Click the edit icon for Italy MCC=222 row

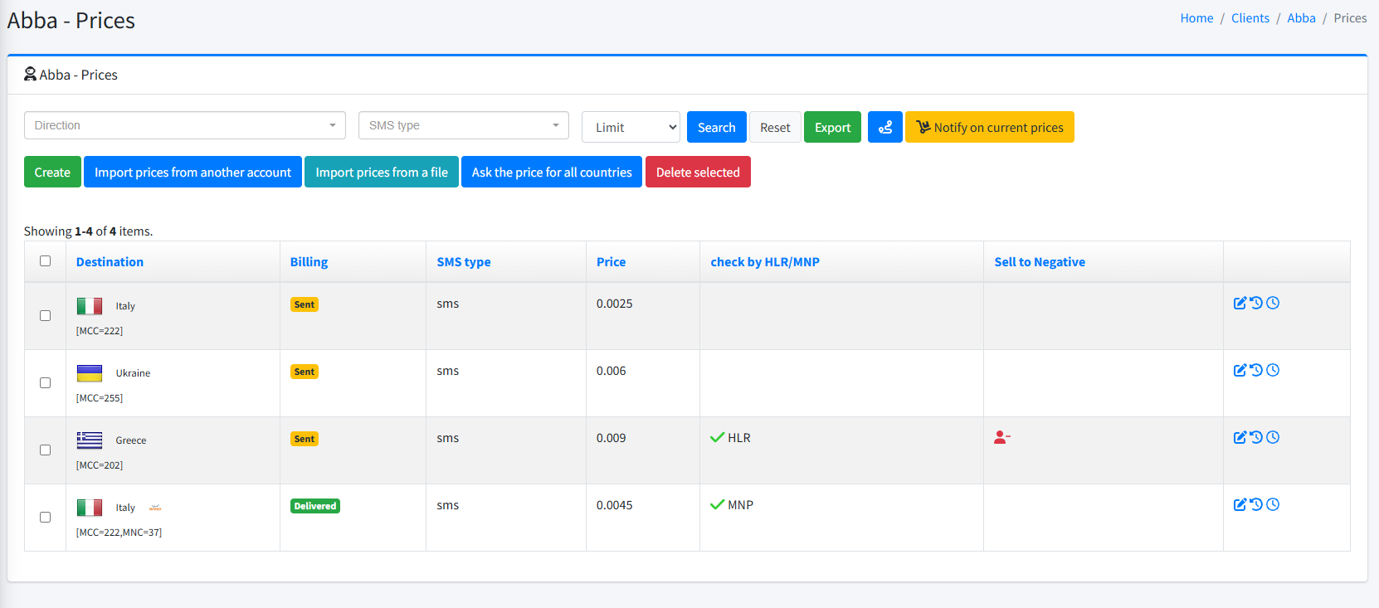(x=1240, y=304)
